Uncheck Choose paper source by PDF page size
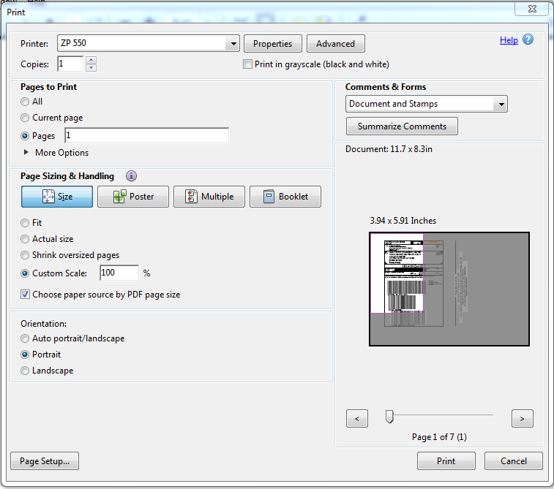This screenshot has height=489, width=554. point(26,295)
